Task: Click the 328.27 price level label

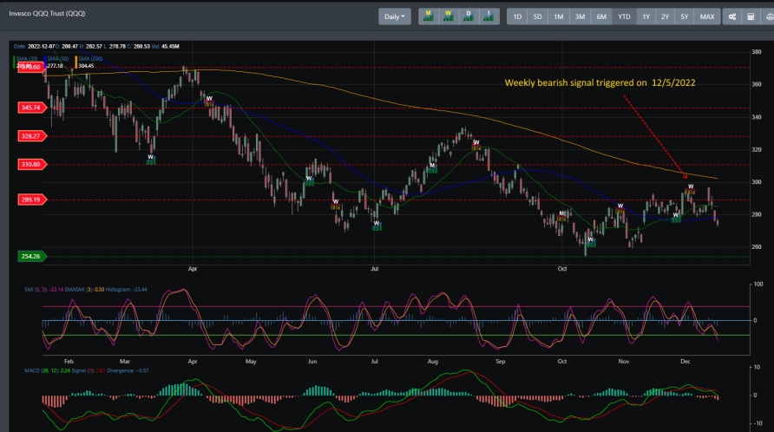Action: 31,136
